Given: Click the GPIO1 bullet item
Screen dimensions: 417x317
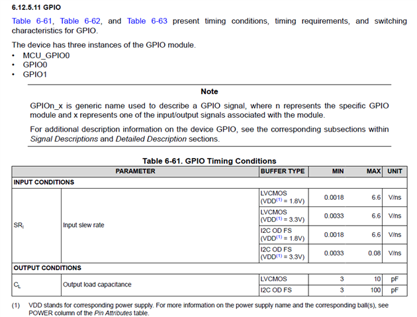Looking at the screenshot, I should coord(35,74).
